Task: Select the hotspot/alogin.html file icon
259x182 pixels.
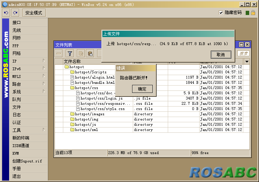Action: click(x=72, y=77)
